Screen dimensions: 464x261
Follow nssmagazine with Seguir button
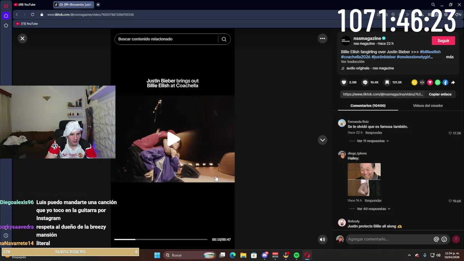point(443,41)
